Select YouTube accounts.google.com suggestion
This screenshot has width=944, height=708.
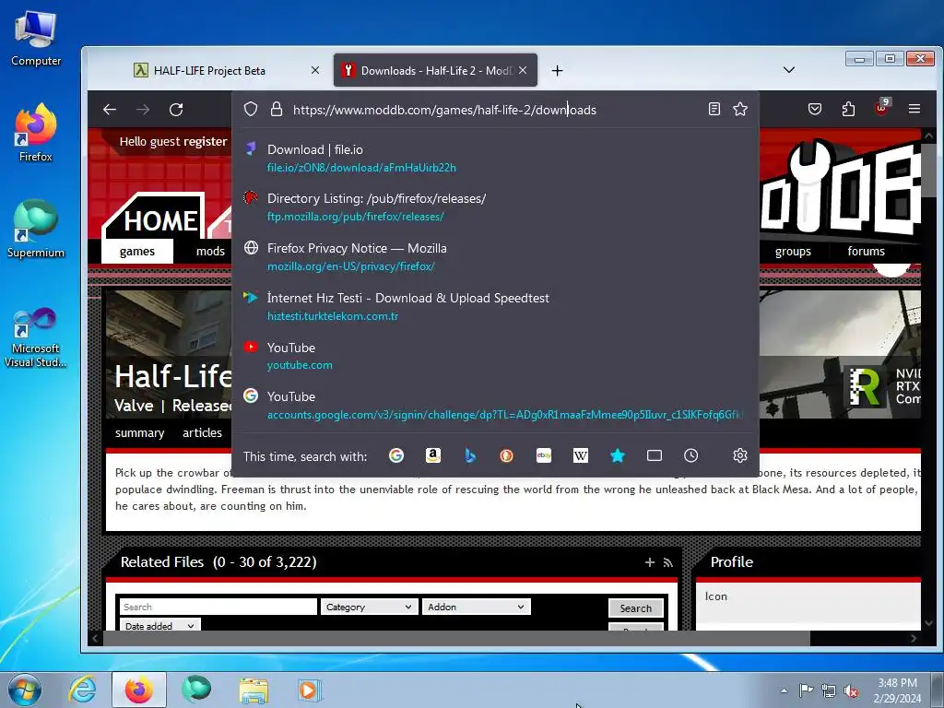[495, 406]
